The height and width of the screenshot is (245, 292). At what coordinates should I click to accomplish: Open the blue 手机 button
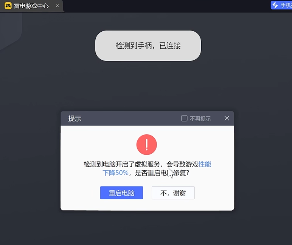tap(281, 5)
